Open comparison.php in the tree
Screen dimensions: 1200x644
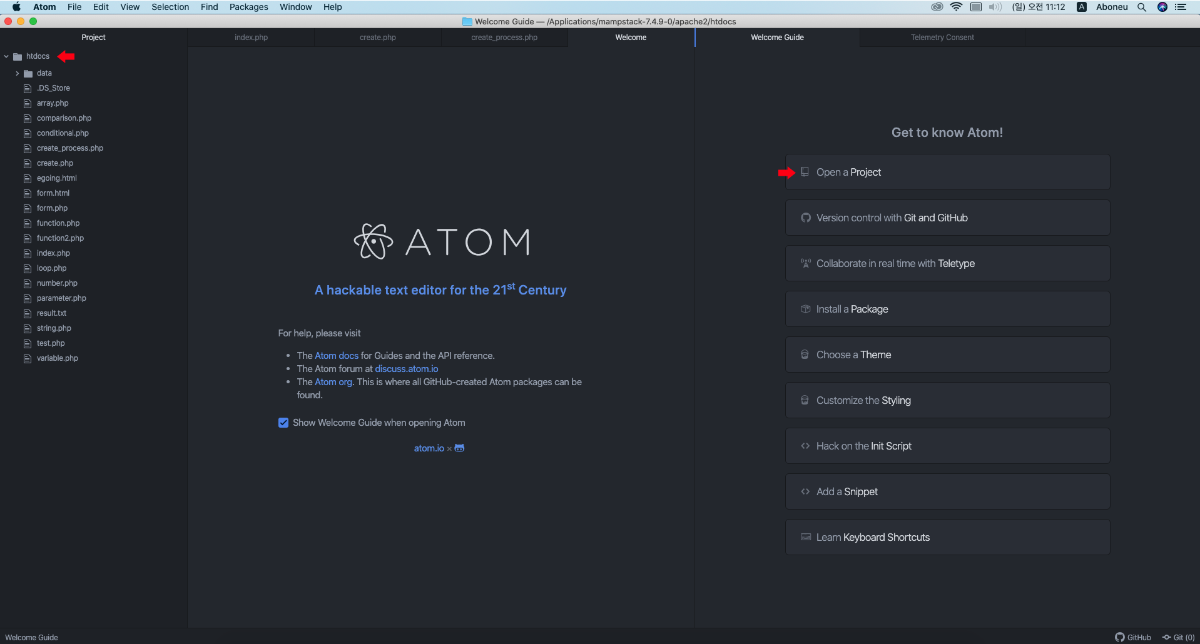64,118
